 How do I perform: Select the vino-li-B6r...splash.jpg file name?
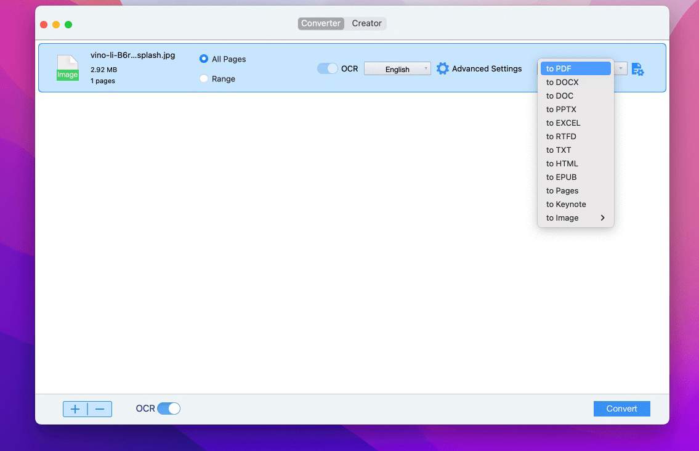click(132, 55)
